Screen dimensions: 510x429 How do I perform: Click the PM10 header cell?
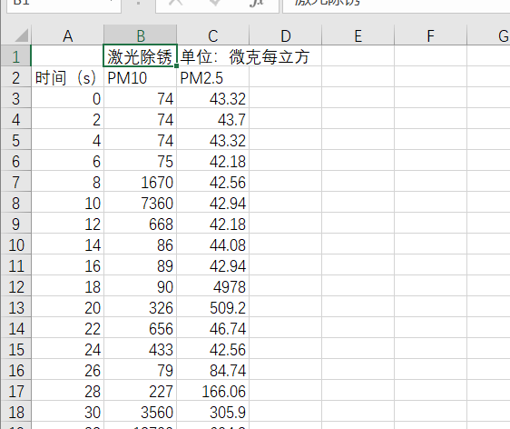(x=140, y=78)
